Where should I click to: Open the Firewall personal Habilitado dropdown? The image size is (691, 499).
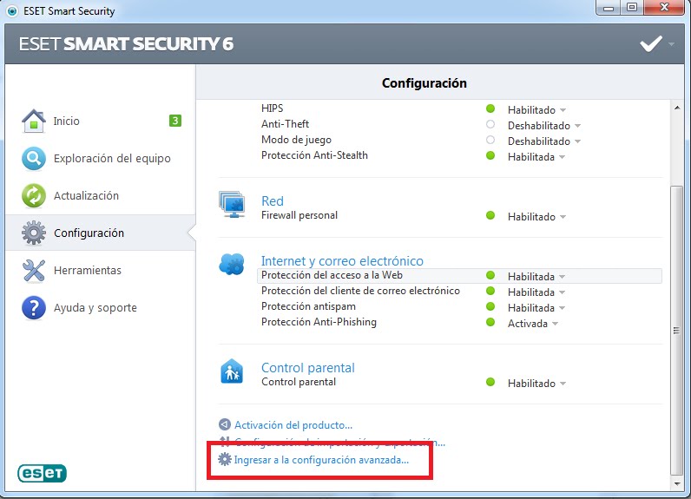click(x=536, y=216)
